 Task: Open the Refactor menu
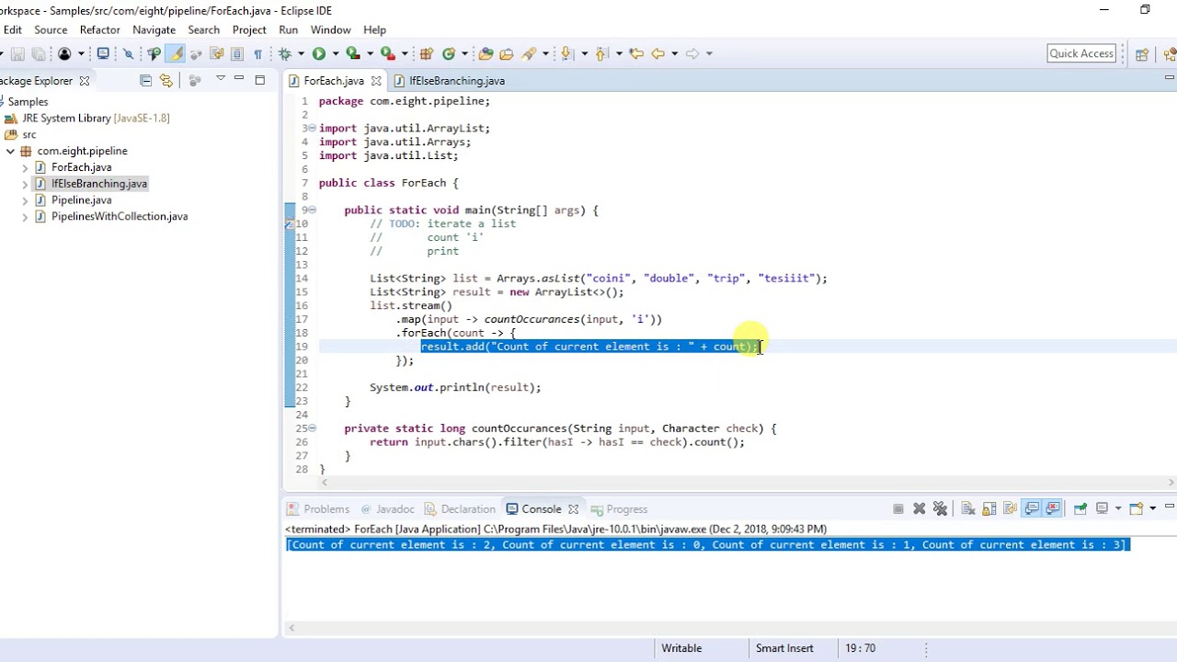tap(99, 29)
